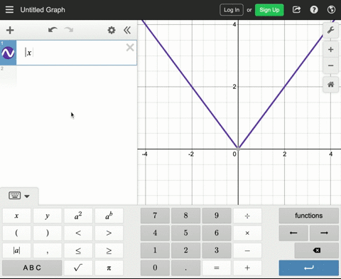The image size is (341, 279).
Task: Open the Help question mark
Action: pos(314,10)
